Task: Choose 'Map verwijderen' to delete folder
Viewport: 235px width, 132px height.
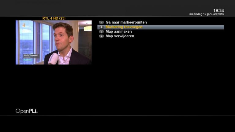Action: click(x=120, y=36)
